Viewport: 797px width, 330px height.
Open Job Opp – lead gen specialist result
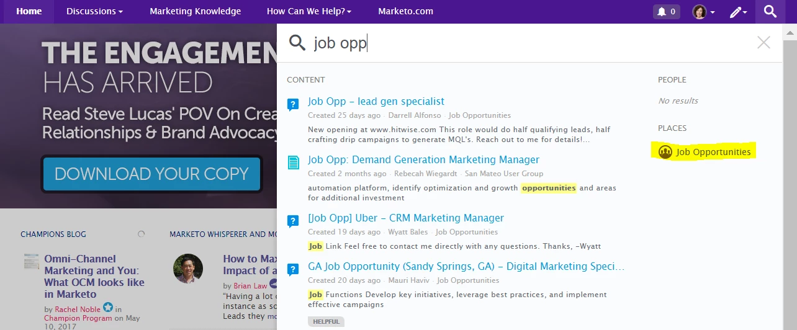click(376, 101)
